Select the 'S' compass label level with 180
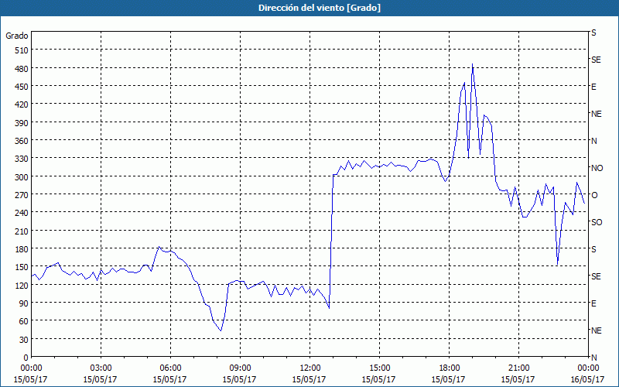The image size is (619, 387). tap(593, 249)
